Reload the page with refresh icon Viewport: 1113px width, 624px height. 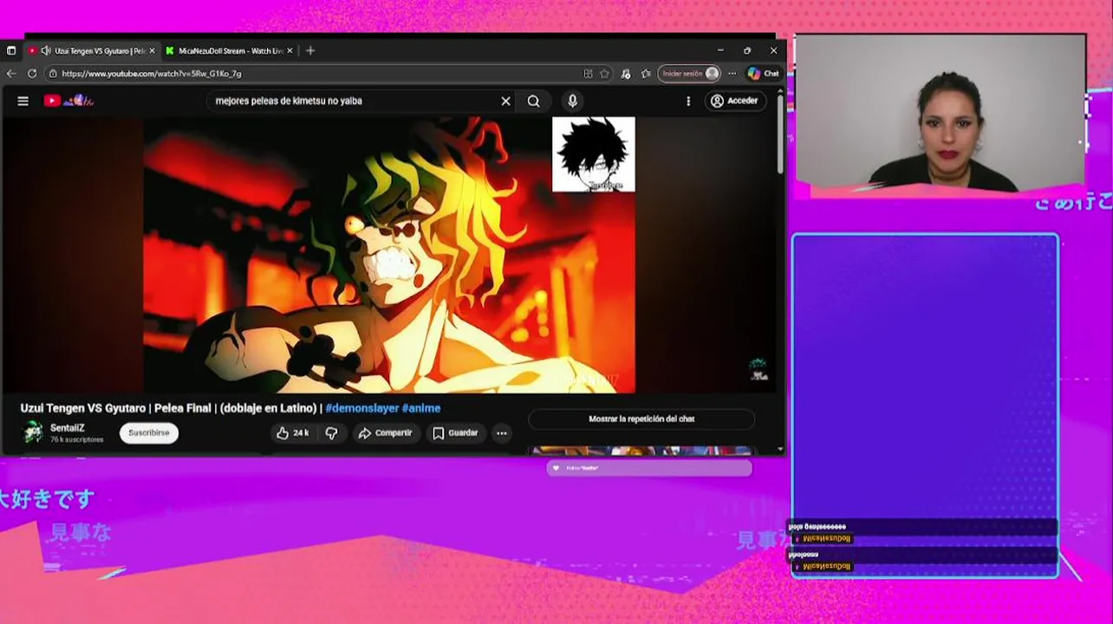[32, 74]
